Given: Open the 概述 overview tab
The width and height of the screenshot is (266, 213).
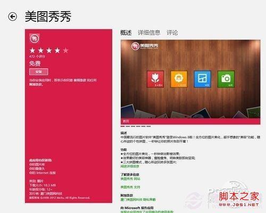Looking at the screenshot, I should click(126, 32).
